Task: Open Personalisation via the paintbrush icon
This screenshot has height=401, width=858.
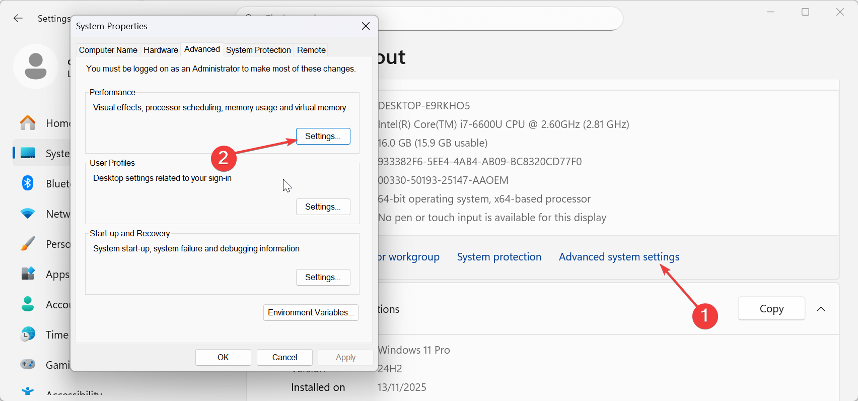Action: [28, 244]
